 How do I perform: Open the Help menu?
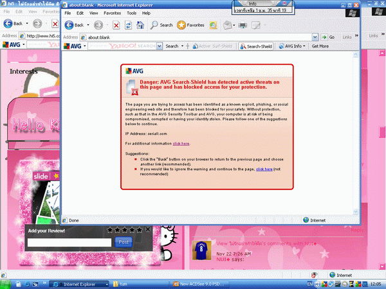(146, 13)
